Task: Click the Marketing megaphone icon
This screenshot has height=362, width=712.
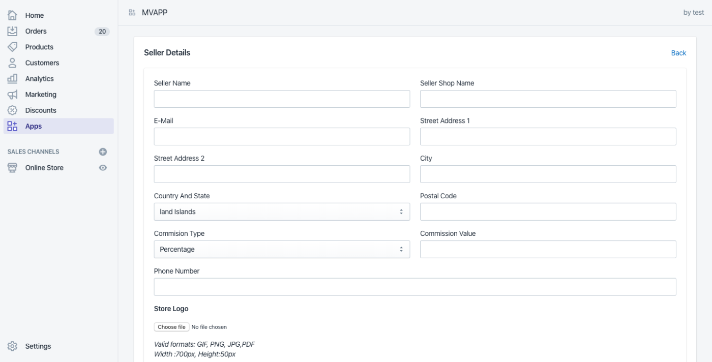Action: (12, 94)
